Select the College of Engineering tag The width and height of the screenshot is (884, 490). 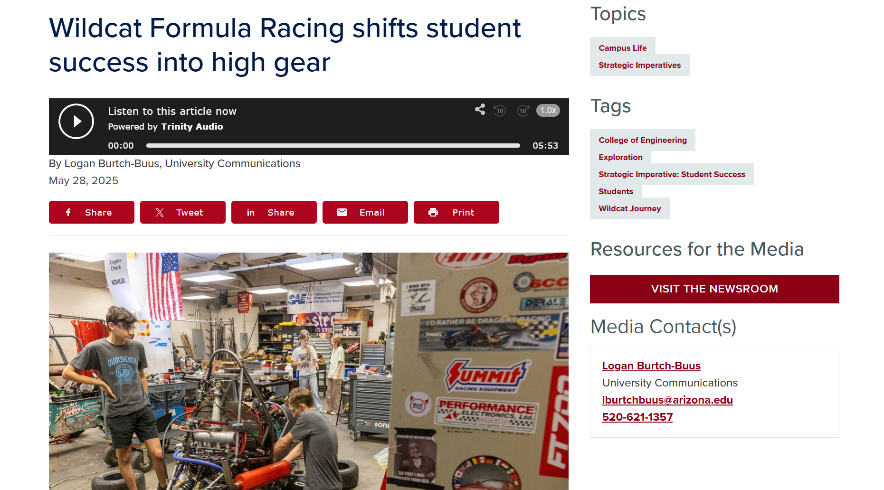(643, 140)
